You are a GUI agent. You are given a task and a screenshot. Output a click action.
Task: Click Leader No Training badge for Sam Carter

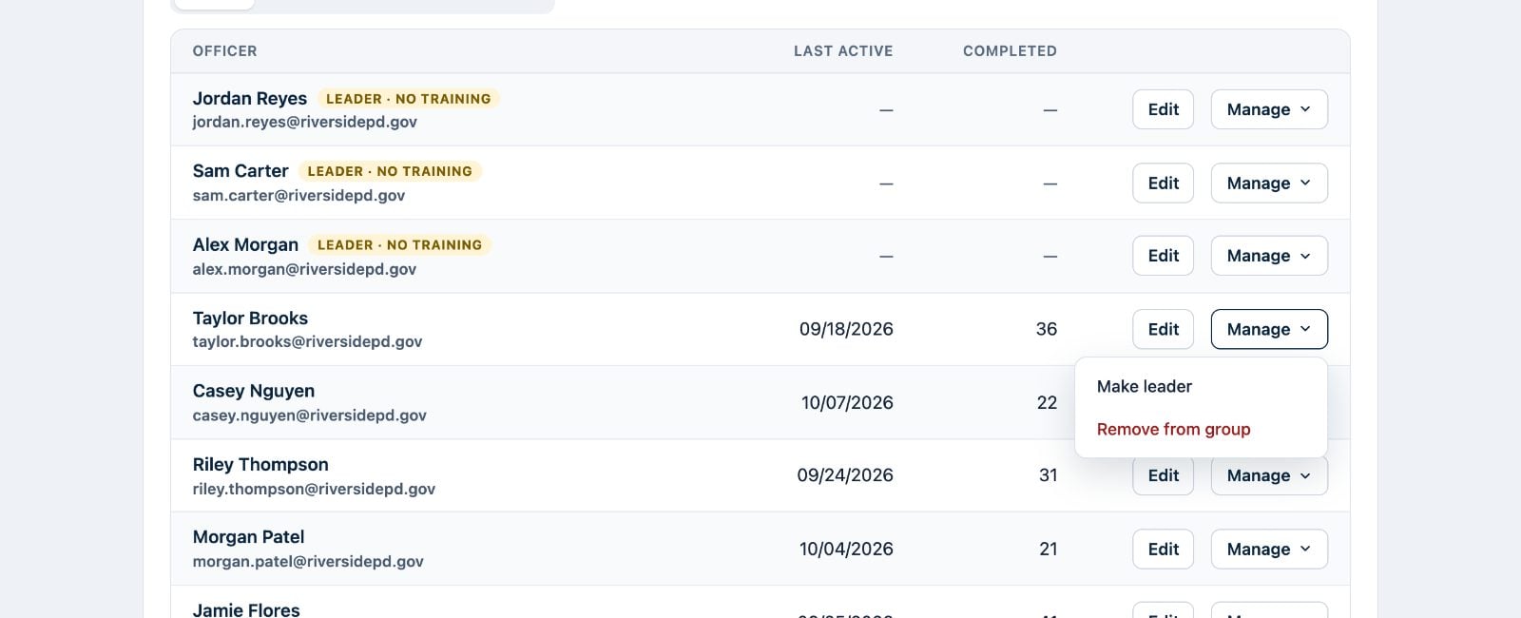(390, 171)
